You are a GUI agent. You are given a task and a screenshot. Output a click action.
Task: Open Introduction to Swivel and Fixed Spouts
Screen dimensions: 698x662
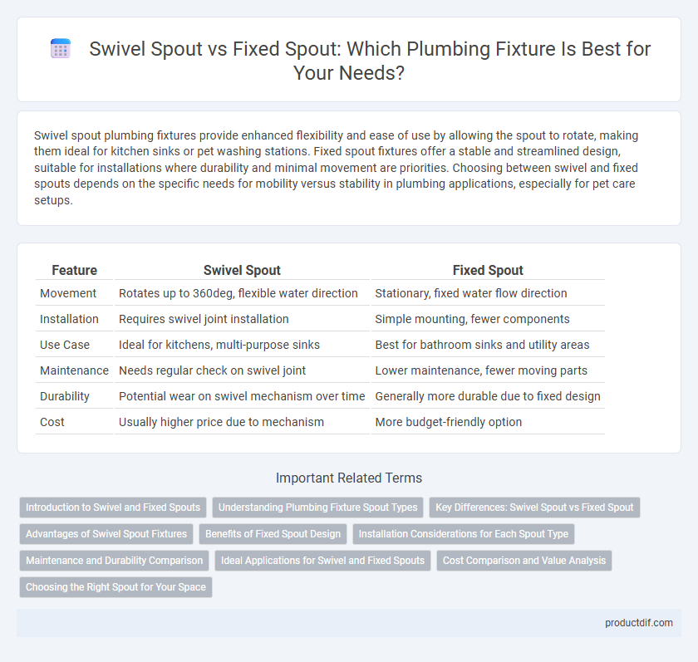click(x=113, y=508)
